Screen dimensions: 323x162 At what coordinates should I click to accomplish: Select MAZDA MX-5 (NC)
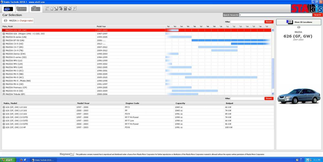pos(137,77)
